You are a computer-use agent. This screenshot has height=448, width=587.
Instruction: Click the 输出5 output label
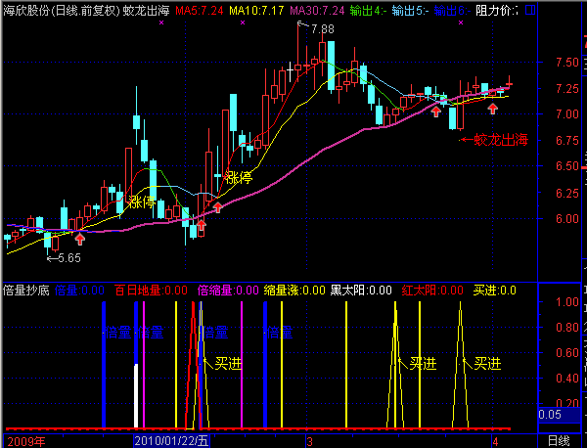coord(410,10)
